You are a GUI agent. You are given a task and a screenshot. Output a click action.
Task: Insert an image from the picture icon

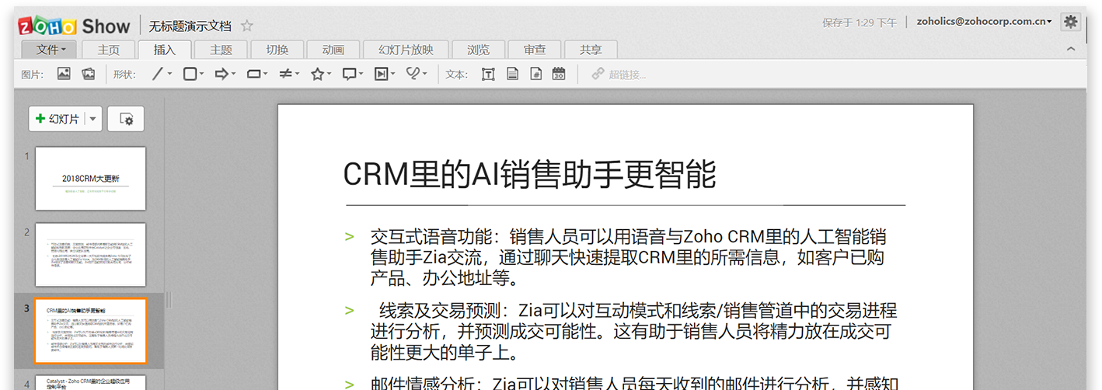coord(64,74)
